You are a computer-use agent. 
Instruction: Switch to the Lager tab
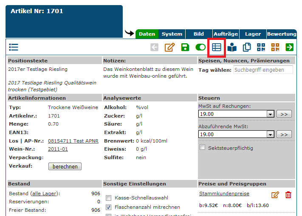coord(253,34)
